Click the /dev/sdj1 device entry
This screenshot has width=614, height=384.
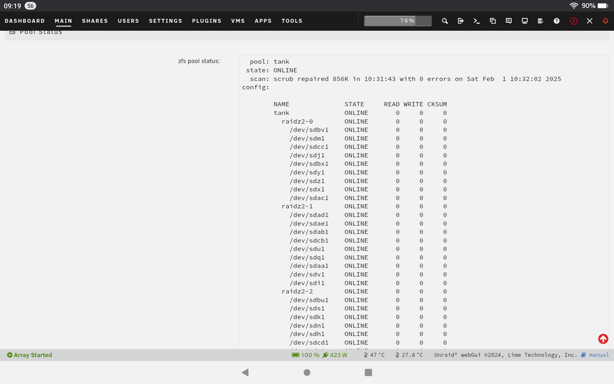[x=307, y=155]
